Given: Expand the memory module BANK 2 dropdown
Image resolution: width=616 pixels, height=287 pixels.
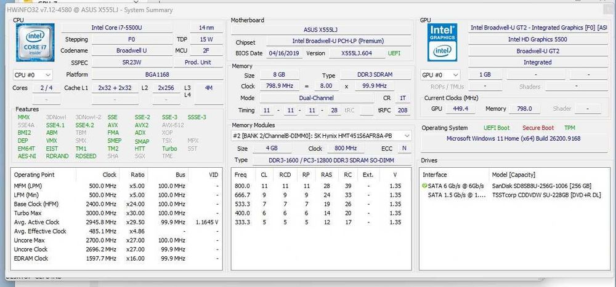Looking at the screenshot, I should coord(322,136).
